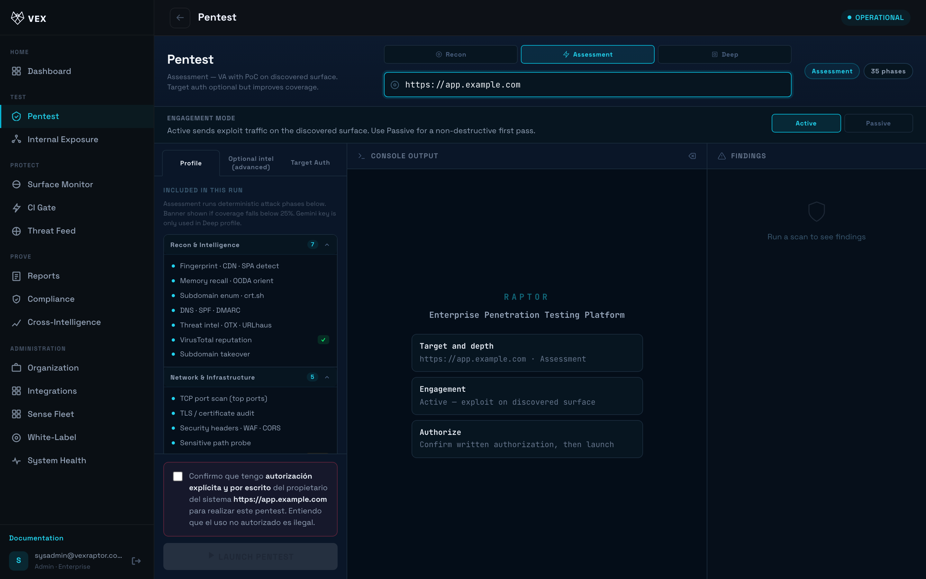926x579 pixels.
Task: Go to Sense Fleet
Action: [x=77, y=414]
